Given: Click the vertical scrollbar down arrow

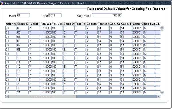Looking at the screenshot, I should pos(162,93).
